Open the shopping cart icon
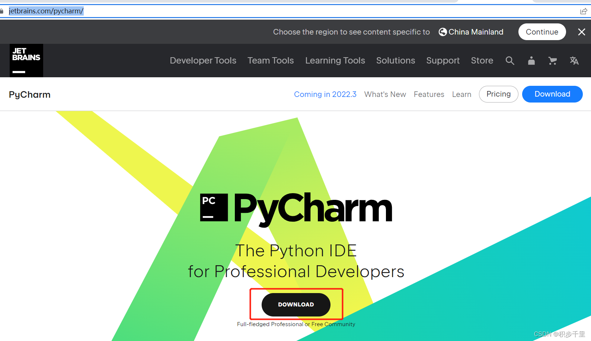Viewport: 591px width, 341px height. pyautogui.click(x=553, y=61)
